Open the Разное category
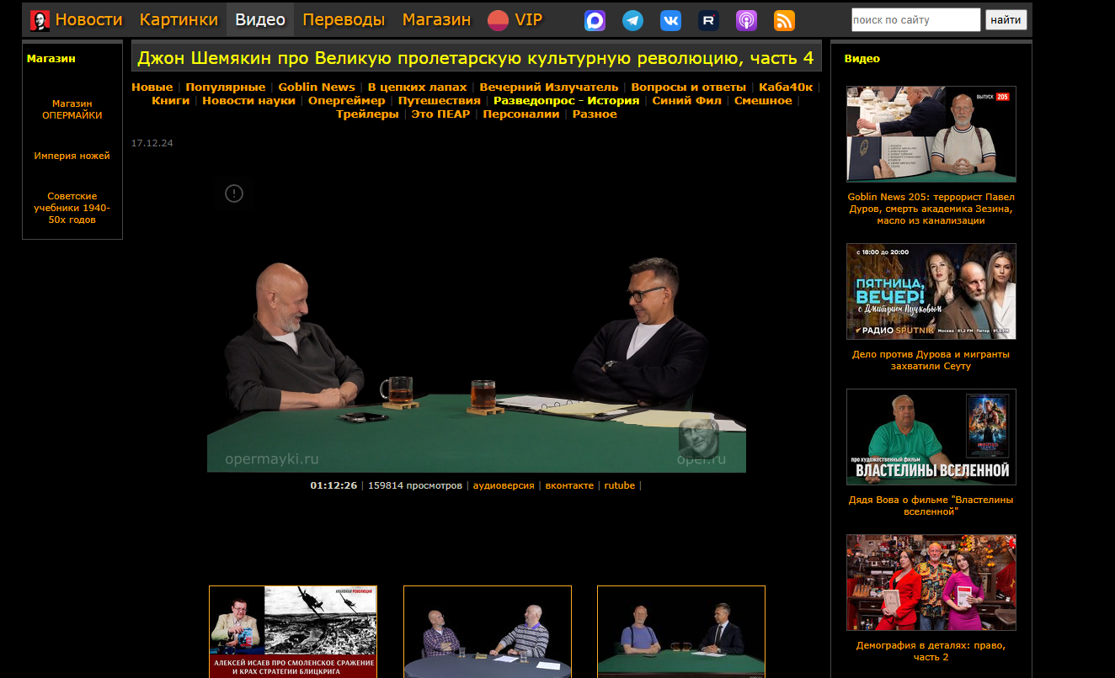1115x678 pixels. coord(595,114)
